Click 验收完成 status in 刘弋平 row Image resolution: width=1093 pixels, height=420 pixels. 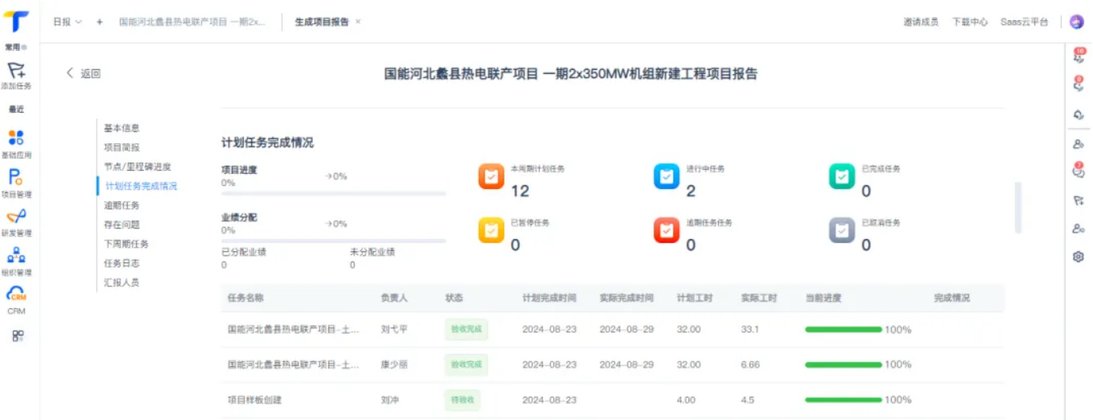(x=466, y=329)
